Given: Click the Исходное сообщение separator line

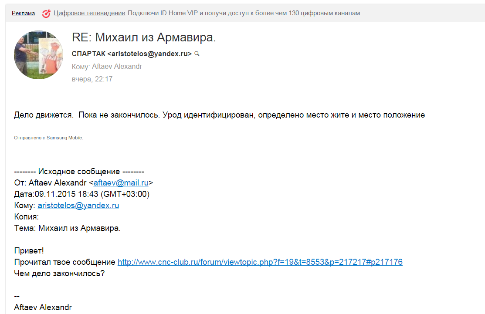Looking at the screenshot, I should tap(79, 172).
